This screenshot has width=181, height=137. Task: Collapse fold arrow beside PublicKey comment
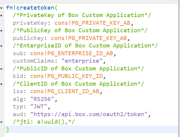1,31
